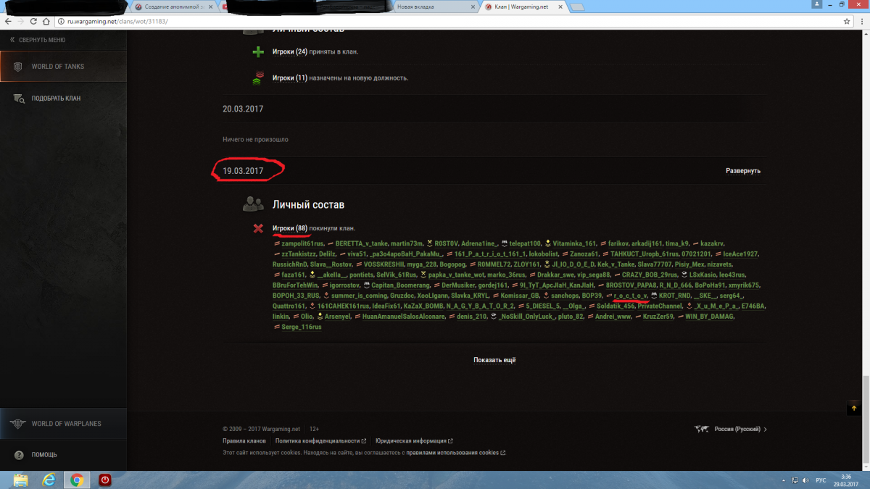Click the 19.03.2017 date heading
The width and height of the screenshot is (870, 489).
[x=243, y=172]
